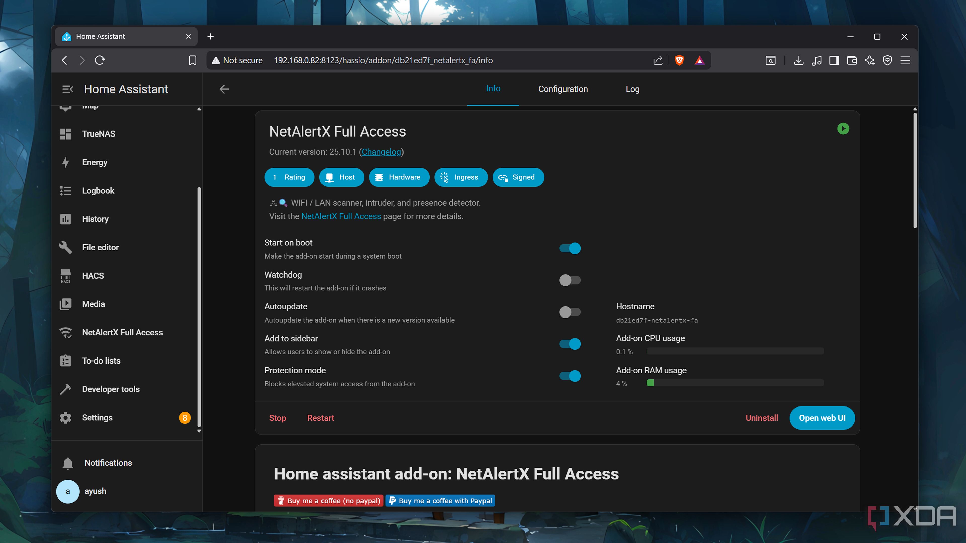Open File editor in the sidebar
Image resolution: width=966 pixels, height=543 pixels.
point(100,247)
